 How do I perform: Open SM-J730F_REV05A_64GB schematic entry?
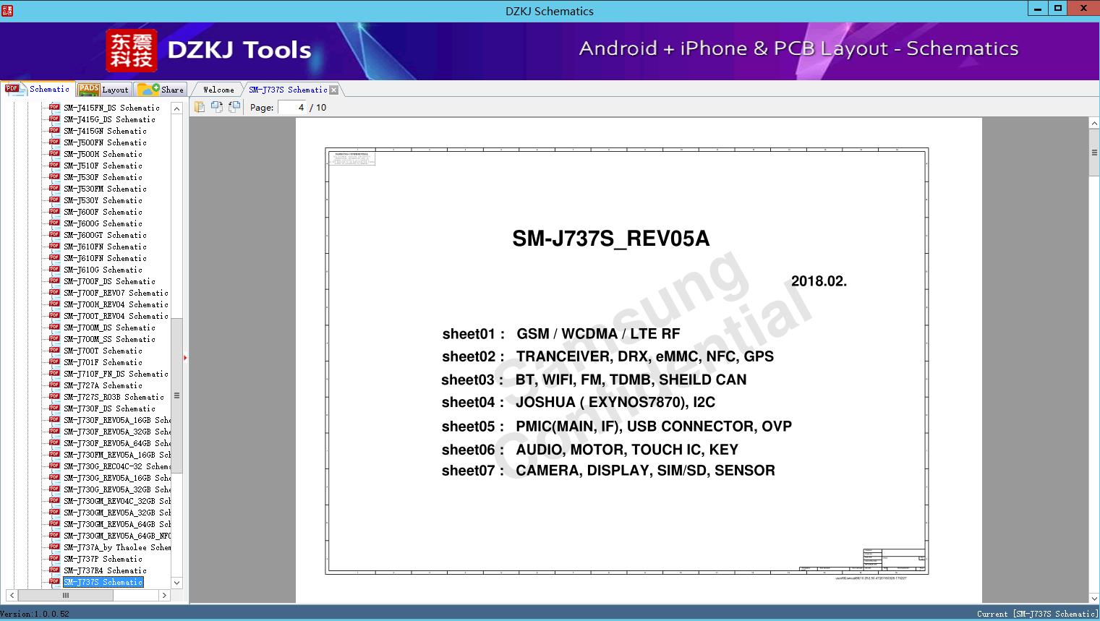(x=117, y=443)
